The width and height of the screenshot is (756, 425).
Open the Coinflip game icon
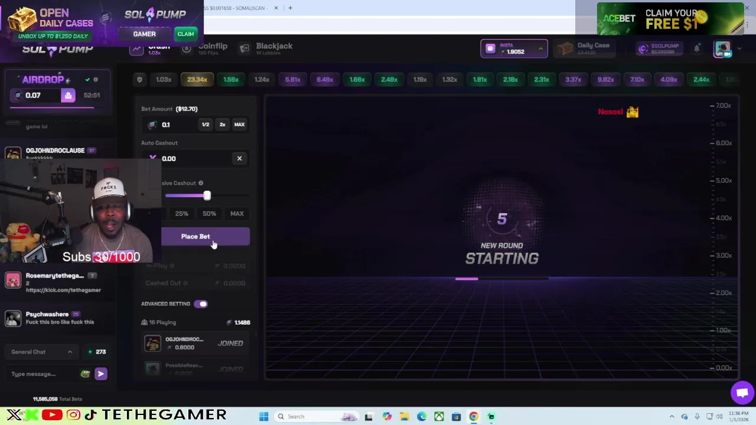coord(187,48)
